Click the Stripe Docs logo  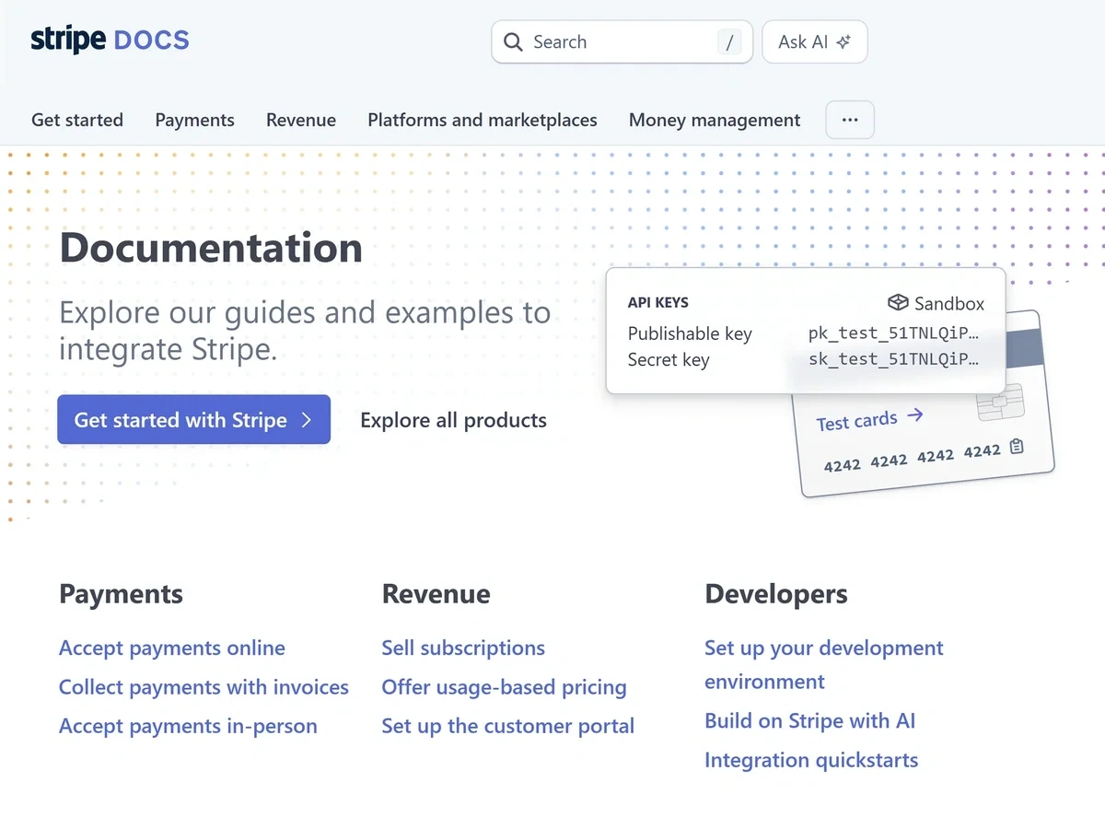pos(110,41)
